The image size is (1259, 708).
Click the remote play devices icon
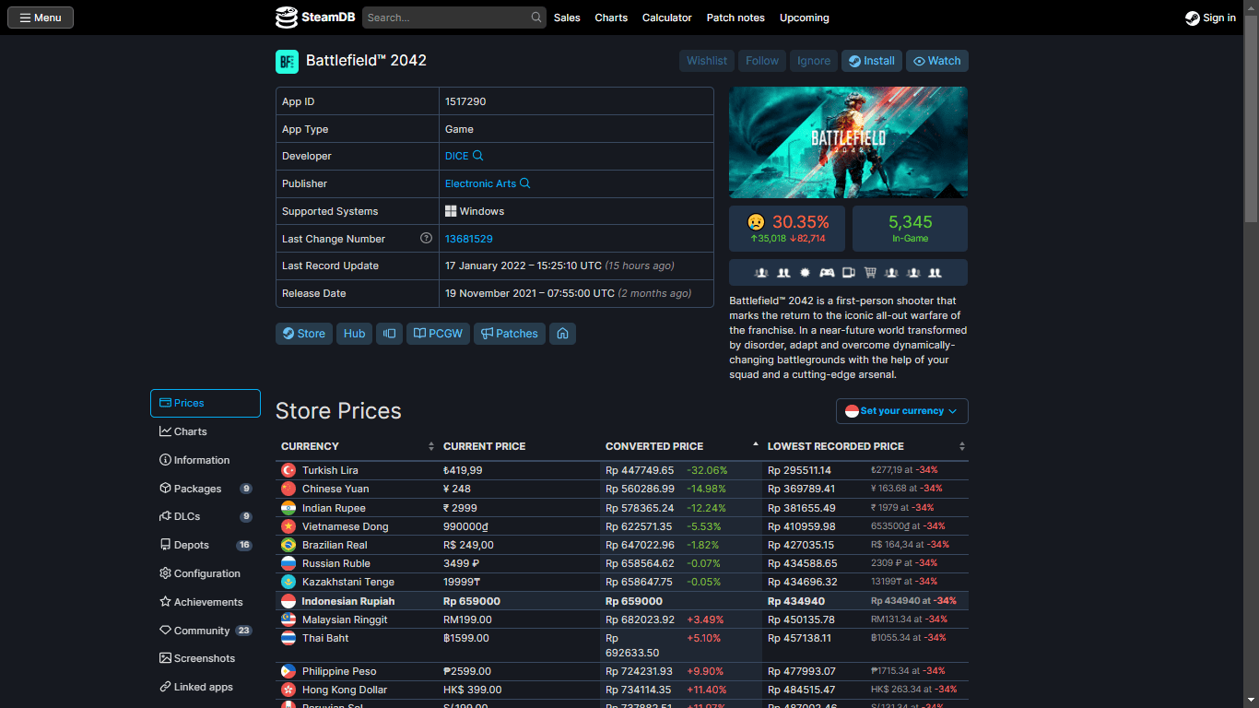tap(849, 273)
